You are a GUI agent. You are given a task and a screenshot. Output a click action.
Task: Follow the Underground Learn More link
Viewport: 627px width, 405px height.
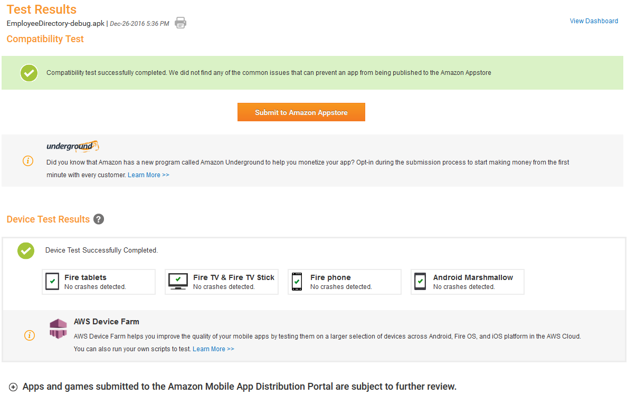(148, 175)
